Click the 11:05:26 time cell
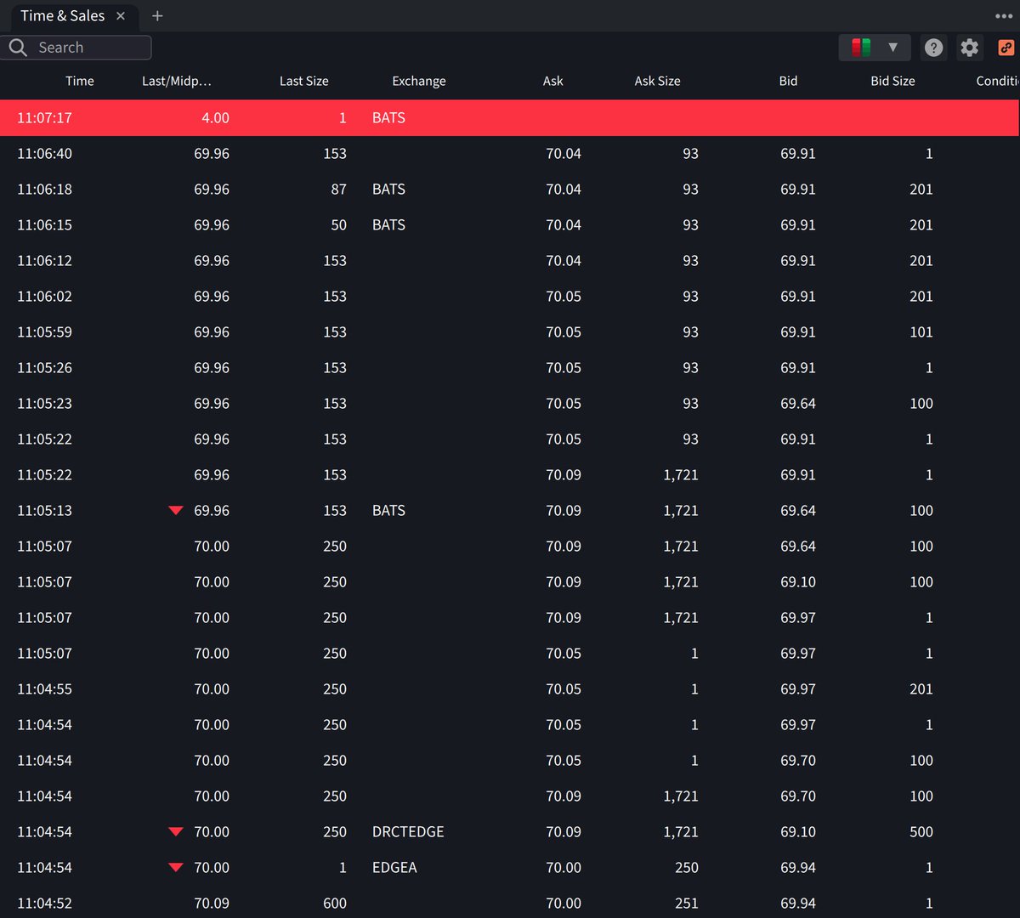 click(x=44, y=368)
